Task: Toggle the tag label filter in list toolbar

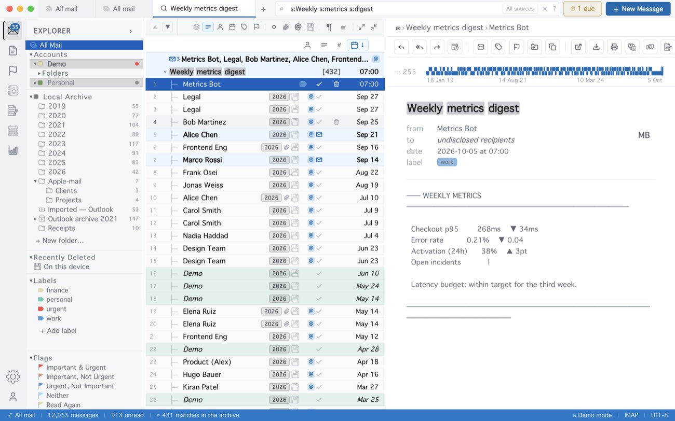Action: point(245,27)
